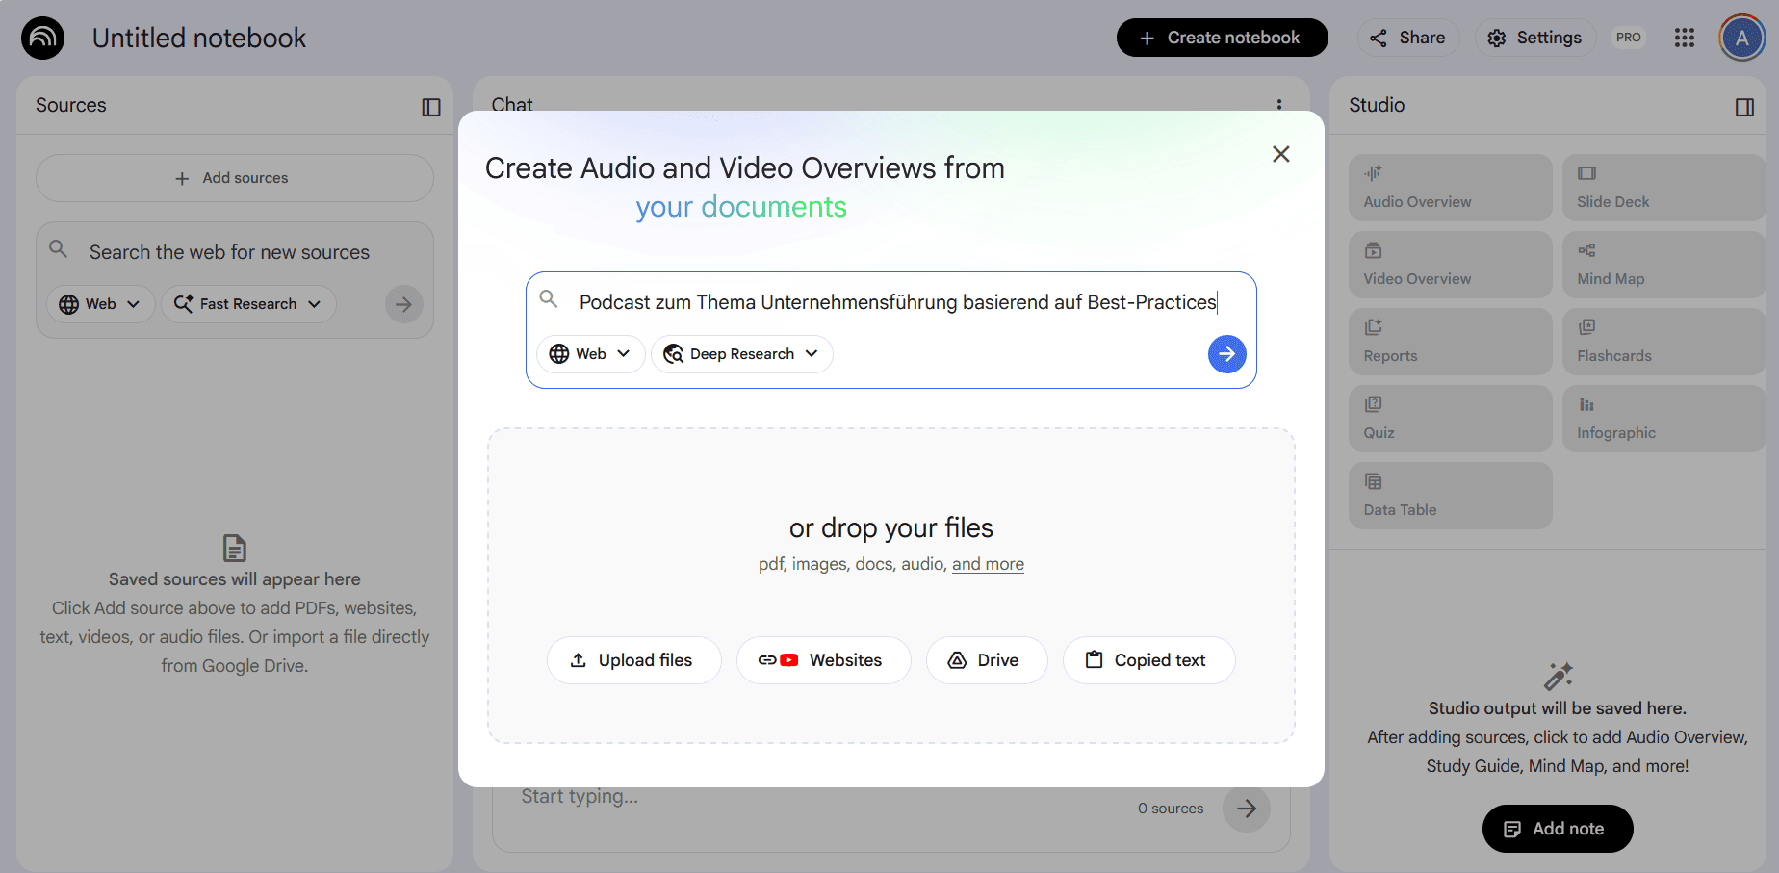Click the Create notebook button
This screenshot has height=873, width=1779.
(1222, 38)
